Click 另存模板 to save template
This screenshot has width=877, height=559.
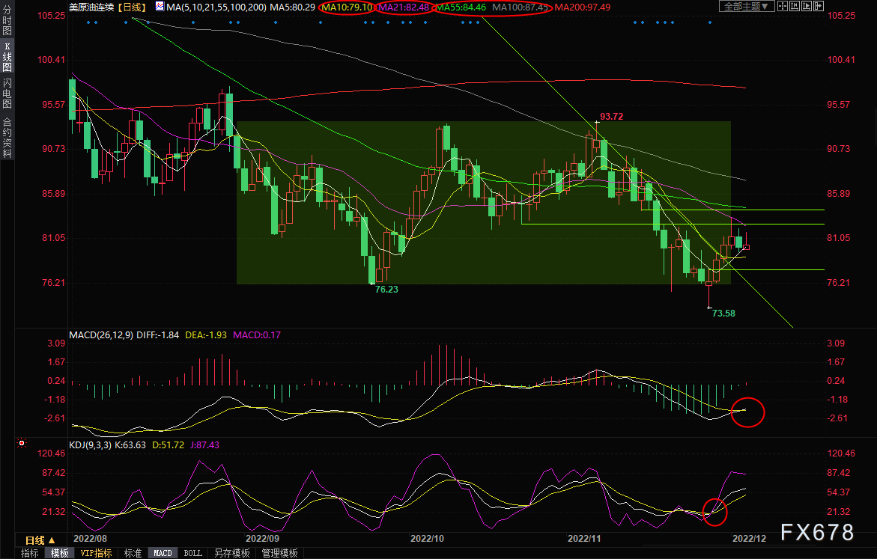coord(231,554)
